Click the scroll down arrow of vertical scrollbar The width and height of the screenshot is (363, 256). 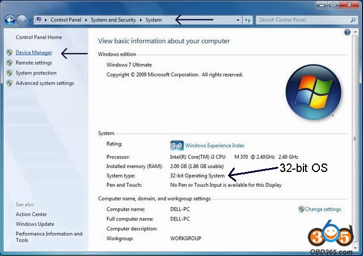click(x=355, y=247)
